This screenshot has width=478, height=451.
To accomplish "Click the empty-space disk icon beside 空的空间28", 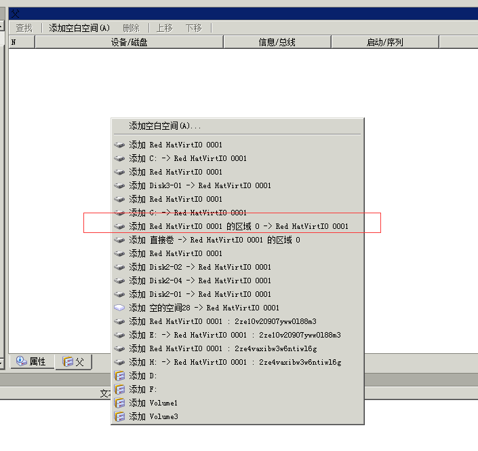I will tap(120, 308).
